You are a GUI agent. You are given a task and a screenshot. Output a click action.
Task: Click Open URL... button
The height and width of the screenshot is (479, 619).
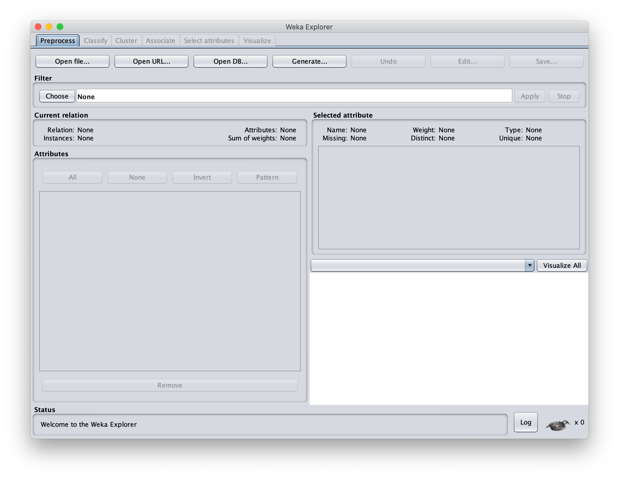[151, 62]
